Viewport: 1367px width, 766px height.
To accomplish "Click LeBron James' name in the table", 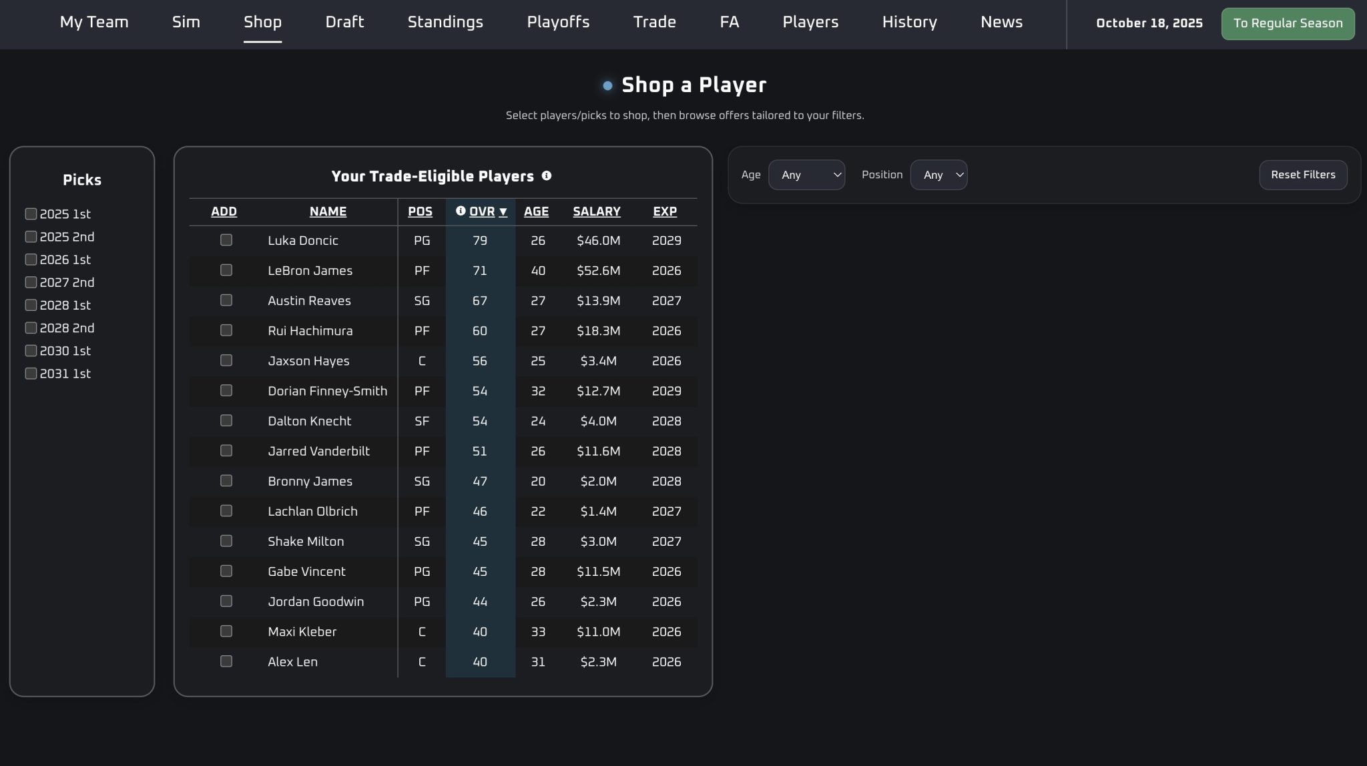I will point(310,270).
